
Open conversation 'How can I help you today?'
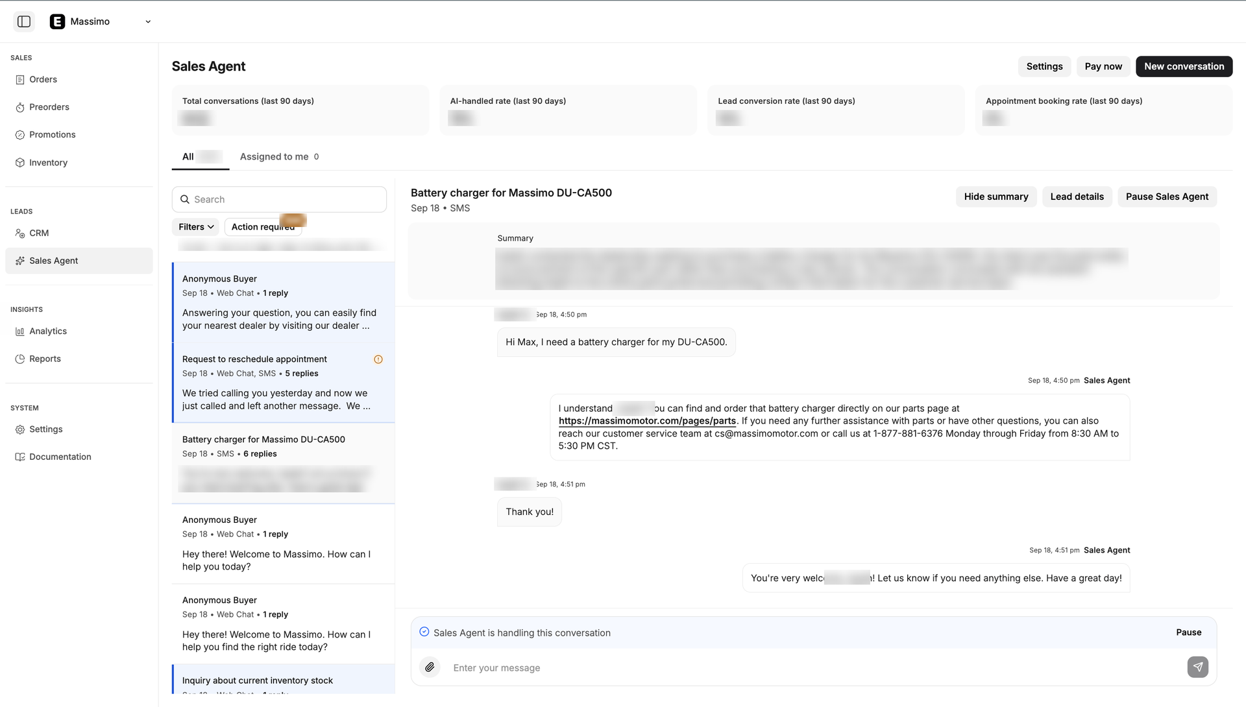point(284,544)
